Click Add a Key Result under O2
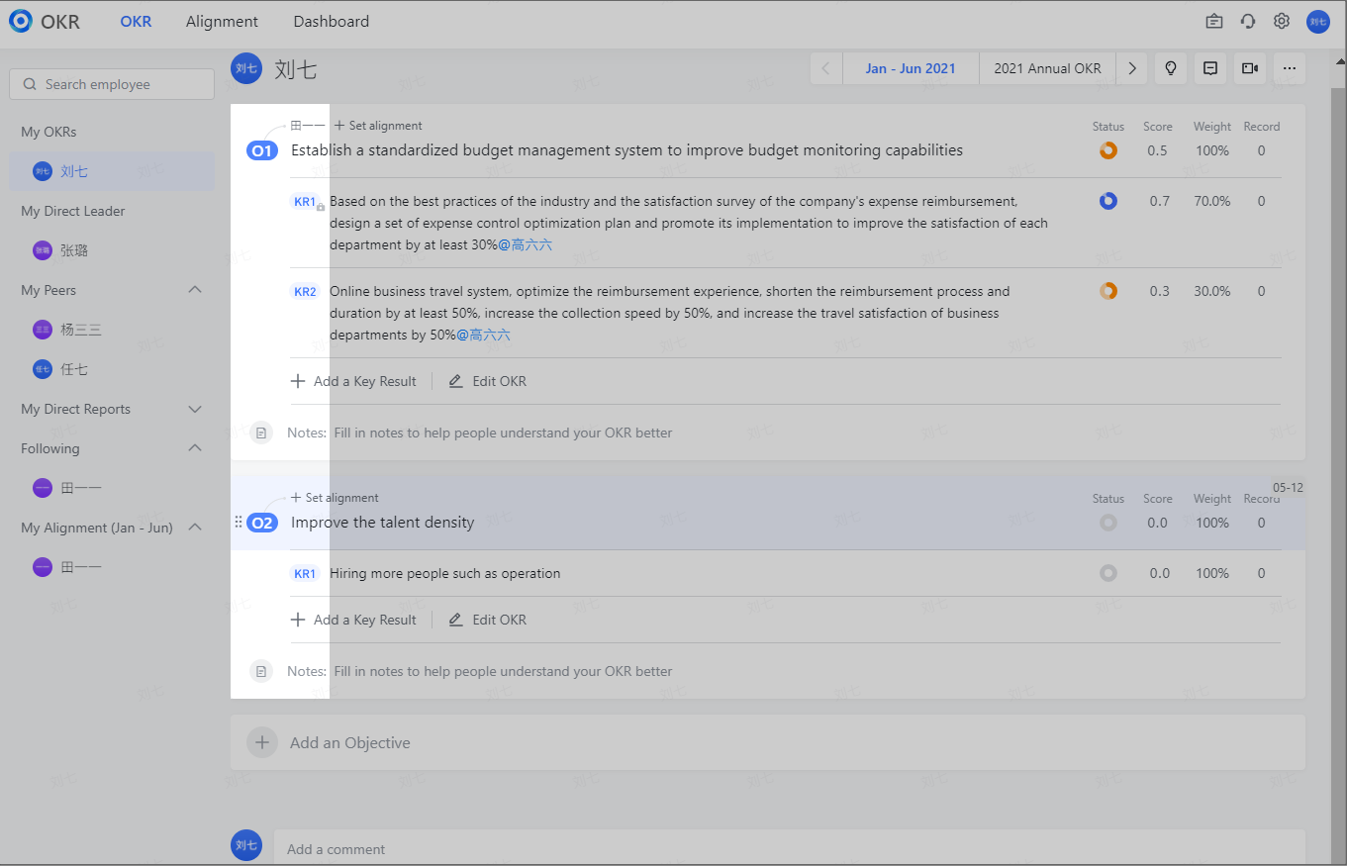 353,619
